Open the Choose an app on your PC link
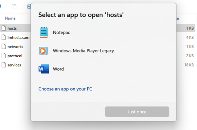The image size is (197, 130). [x=65, y=89]
